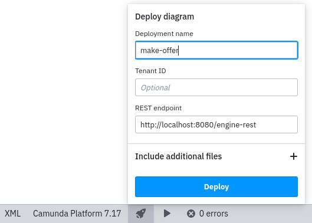
Task: Switch to the XML view tab
Action: click(x=13, y=214)
